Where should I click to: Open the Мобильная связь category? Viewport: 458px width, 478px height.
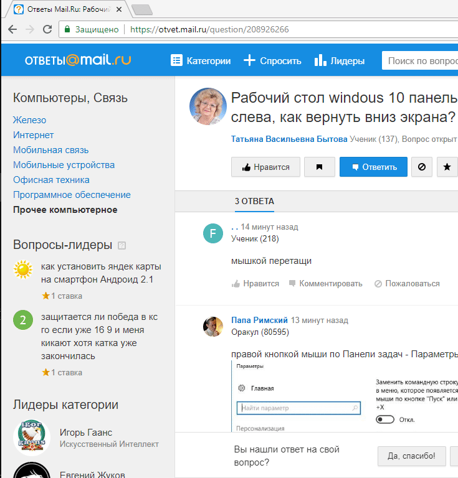pos(50,149)
